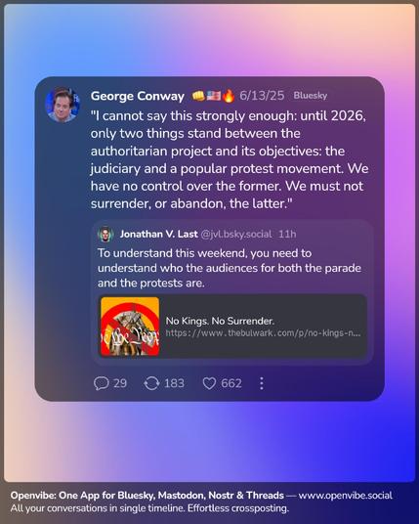Click the 6/13/25 post date
Image resolution: width=419 pixels, height=524 pixels.
[262, 96]
